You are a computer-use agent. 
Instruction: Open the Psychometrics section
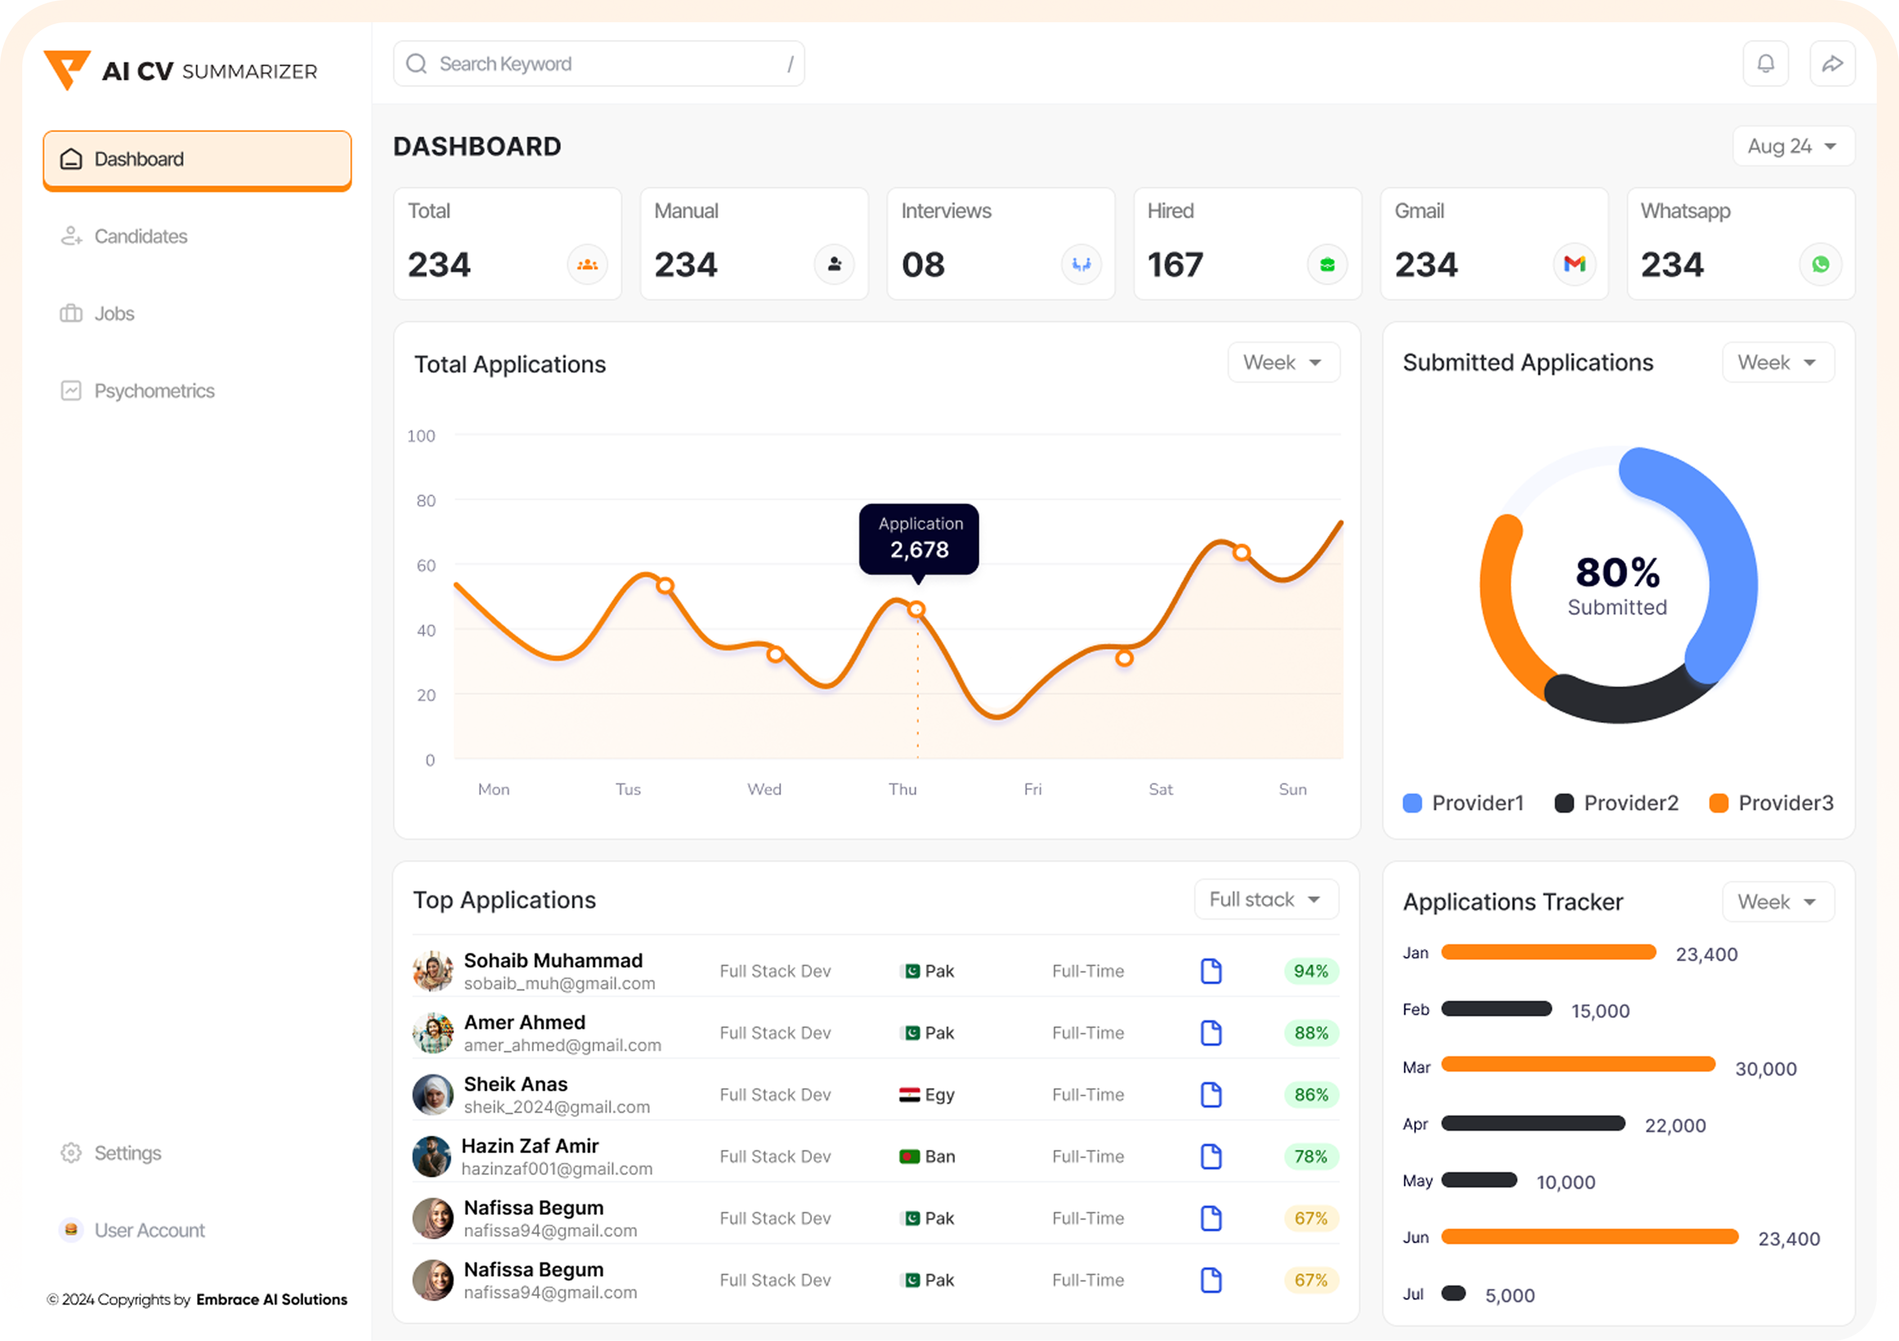click(x=154, y=390)
